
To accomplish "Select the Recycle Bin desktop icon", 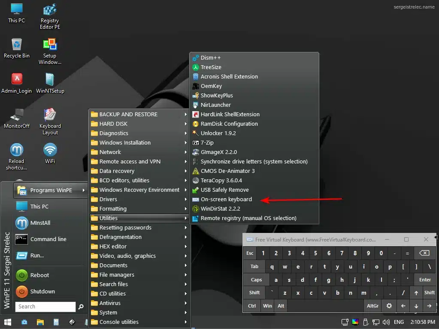I will tap(16, 48).
